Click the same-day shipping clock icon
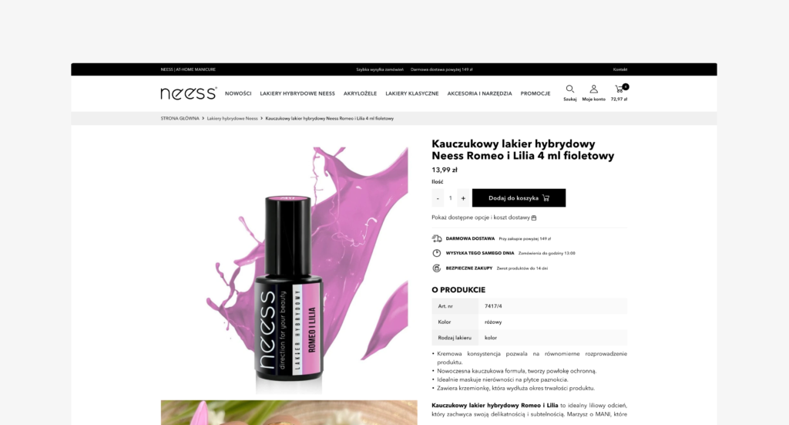The width and height of the screenshot is (789, 425). pos(437,253)
